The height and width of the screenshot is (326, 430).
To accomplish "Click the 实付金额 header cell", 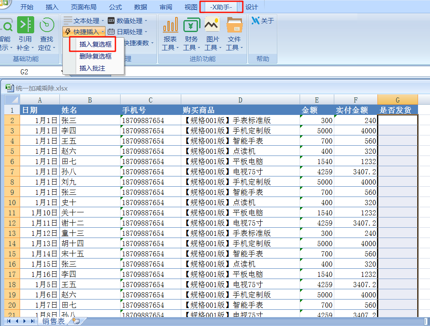I will (356, 110).
